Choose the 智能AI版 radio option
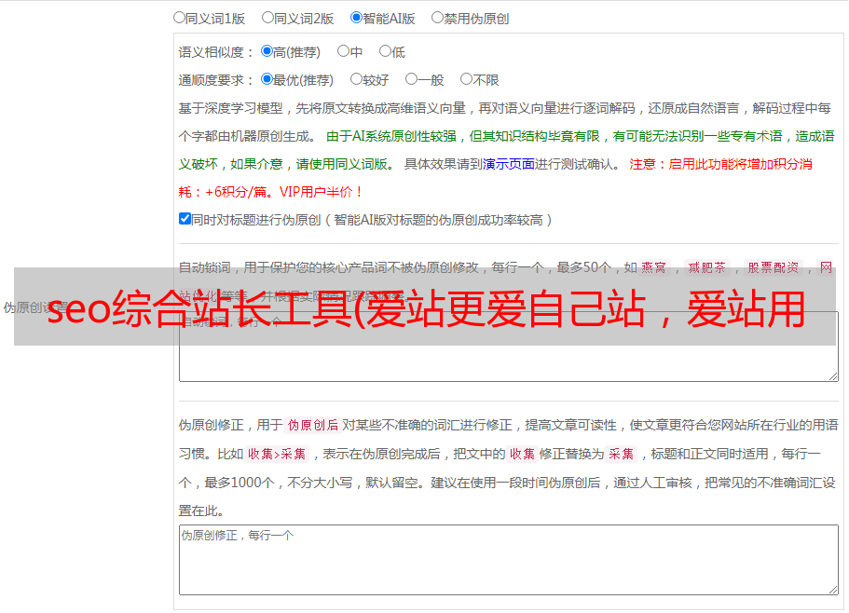The height and width of the screenshot is (613, 849). [356, 18]
